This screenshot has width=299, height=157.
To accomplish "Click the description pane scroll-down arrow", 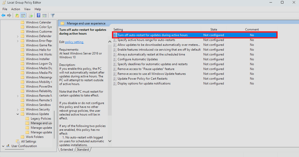I will coord(109,141).
